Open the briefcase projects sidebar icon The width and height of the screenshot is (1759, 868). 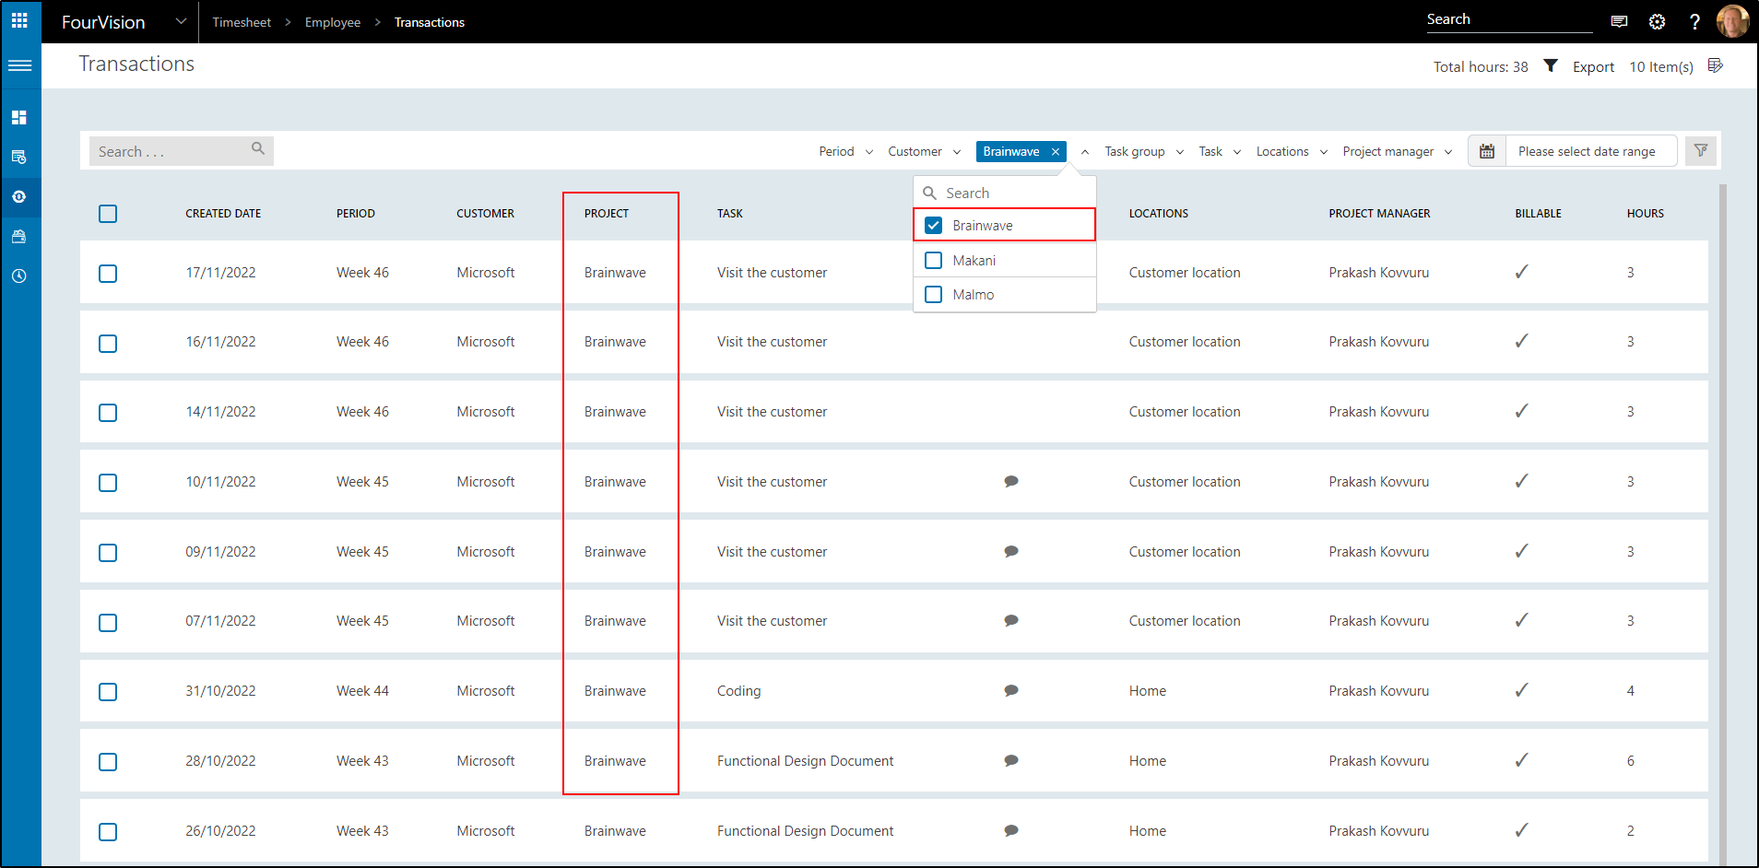(19, 236)
